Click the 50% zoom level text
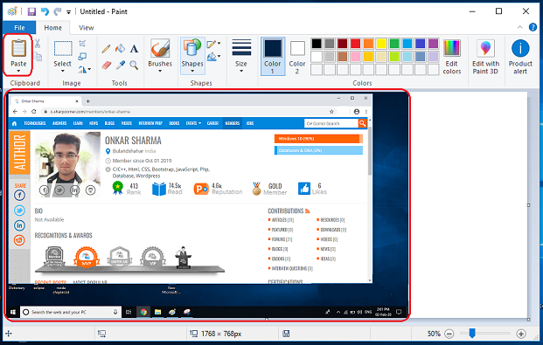Screen dimensions: 543x345 tap(434, 334)
